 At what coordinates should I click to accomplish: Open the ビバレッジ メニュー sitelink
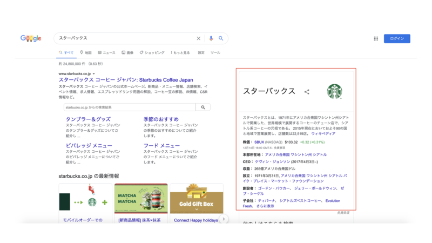click(x=89, y=145)
